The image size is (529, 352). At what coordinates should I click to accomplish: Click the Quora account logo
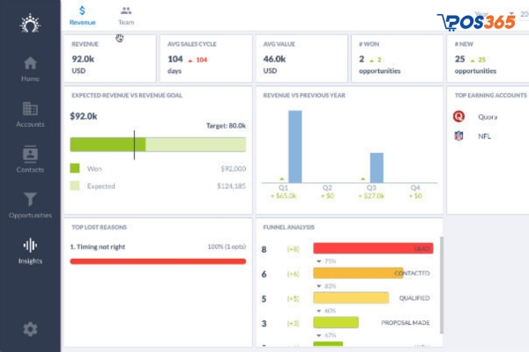[x=458, y=115]
